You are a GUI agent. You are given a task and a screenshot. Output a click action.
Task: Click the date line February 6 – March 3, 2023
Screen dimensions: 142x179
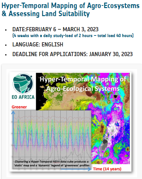pos(56,29)
